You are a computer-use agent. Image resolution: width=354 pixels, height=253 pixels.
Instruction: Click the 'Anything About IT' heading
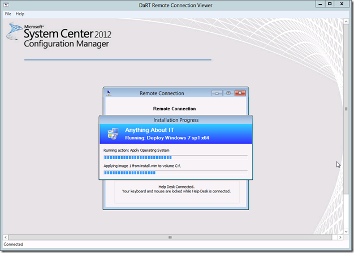[x=149, y=130]
